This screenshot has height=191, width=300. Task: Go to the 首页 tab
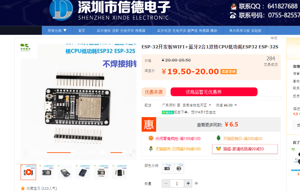coord(81,31)
